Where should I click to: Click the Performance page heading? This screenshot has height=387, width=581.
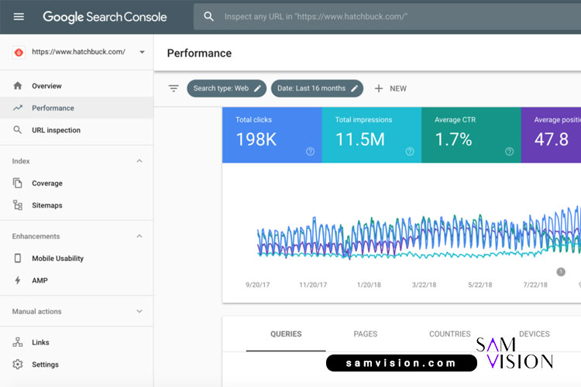199,53
